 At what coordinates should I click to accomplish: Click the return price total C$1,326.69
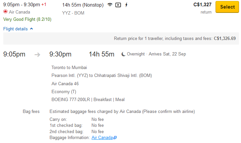[x=224, y=38]
